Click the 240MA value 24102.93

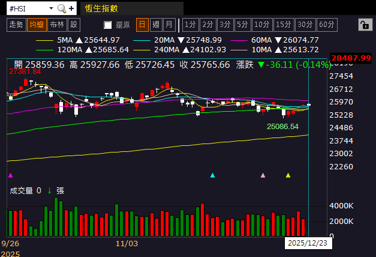208,50
